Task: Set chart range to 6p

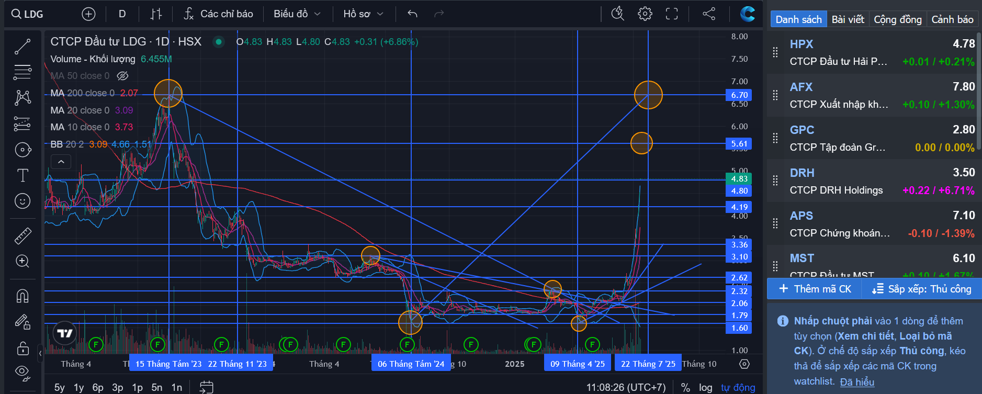Action: coord(98,387)
